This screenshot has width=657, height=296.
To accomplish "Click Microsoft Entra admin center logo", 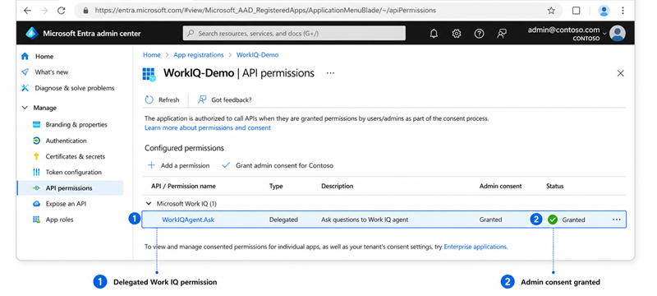I will (32, 34).
